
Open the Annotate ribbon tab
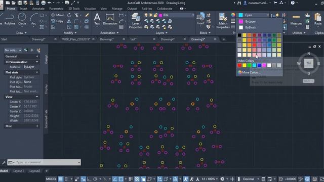click(38, 9)
